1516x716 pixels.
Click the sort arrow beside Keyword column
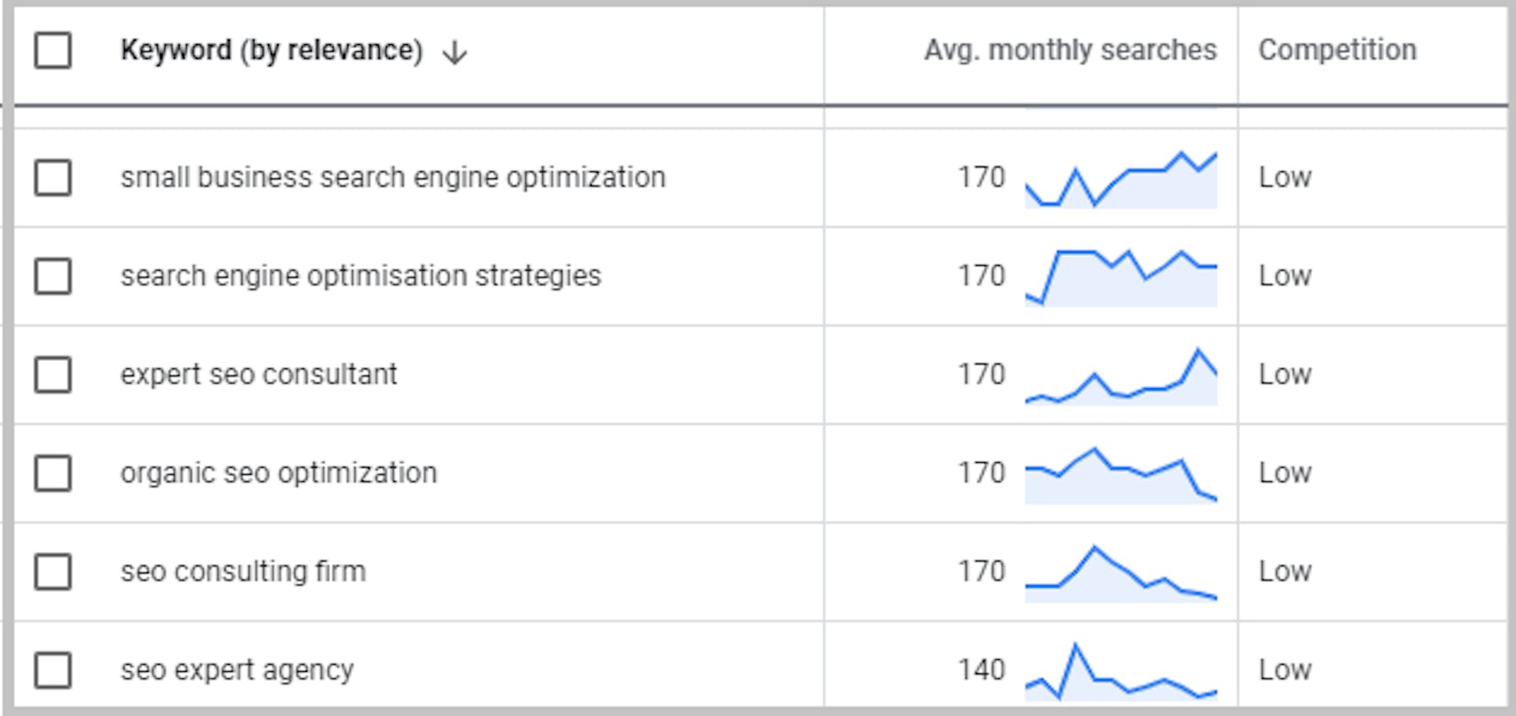pos(455,53)
